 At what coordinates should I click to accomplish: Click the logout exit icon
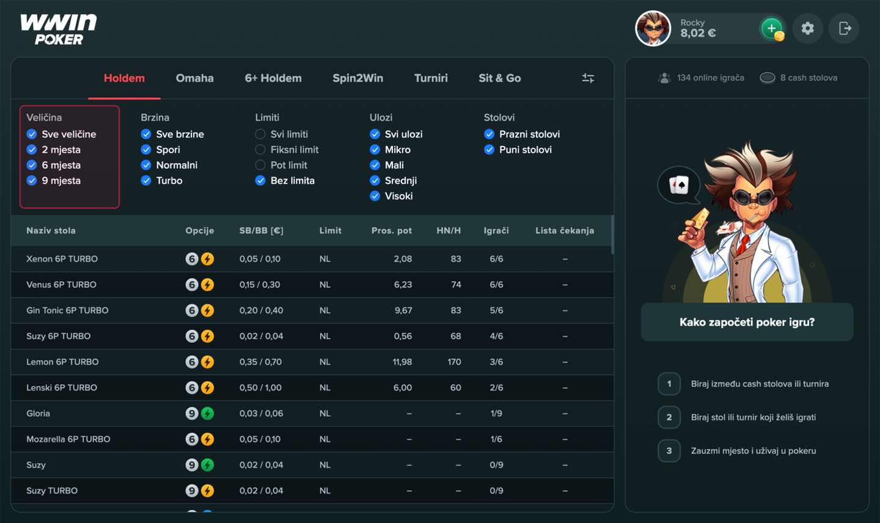click(x=845, y=28)
